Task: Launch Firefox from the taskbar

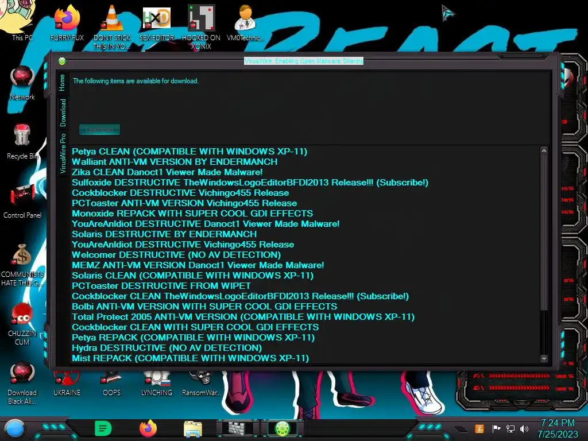Action: click(x=148, y=428)
